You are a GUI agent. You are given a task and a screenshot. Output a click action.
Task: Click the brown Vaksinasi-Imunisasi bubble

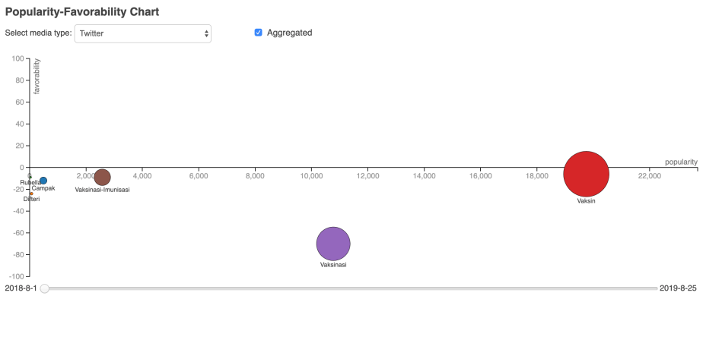(x=102, y=178)
